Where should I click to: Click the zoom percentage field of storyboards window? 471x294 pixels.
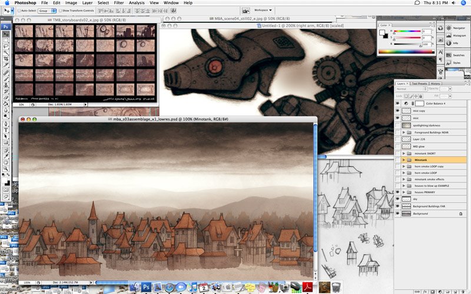click(x=21, y=105)
